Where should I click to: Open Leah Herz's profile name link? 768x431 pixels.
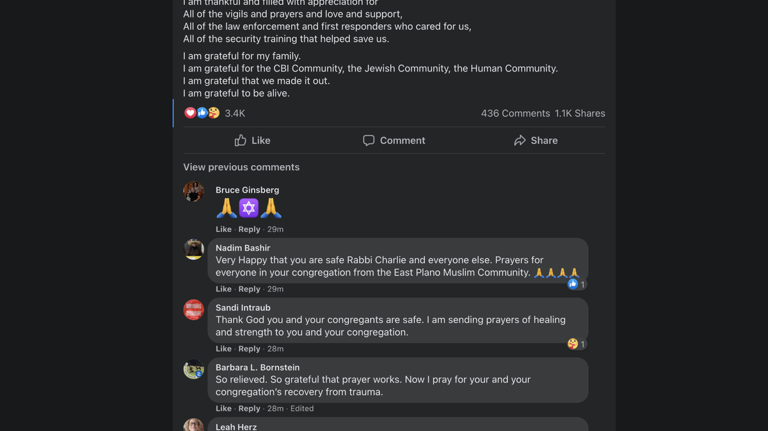[x=236, y=427]
